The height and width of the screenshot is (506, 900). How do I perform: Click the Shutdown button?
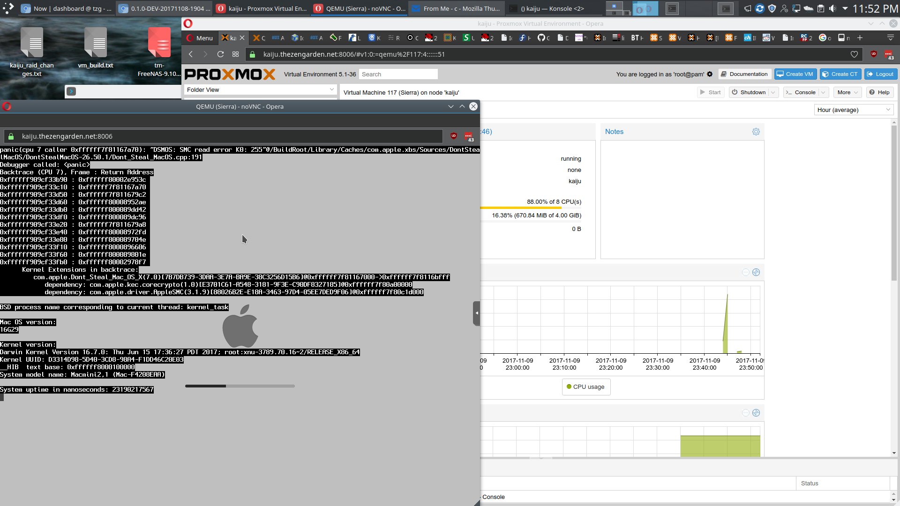(749, 92)
